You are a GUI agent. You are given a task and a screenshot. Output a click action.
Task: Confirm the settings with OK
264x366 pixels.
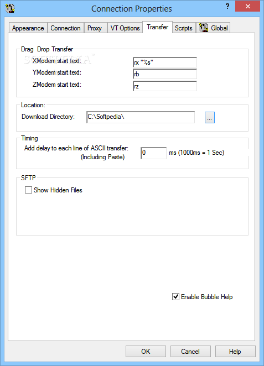[x=146, y=351]
